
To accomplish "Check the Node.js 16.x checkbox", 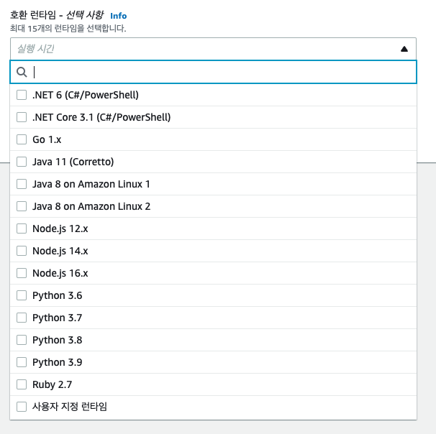I will [x=22, y=273].
